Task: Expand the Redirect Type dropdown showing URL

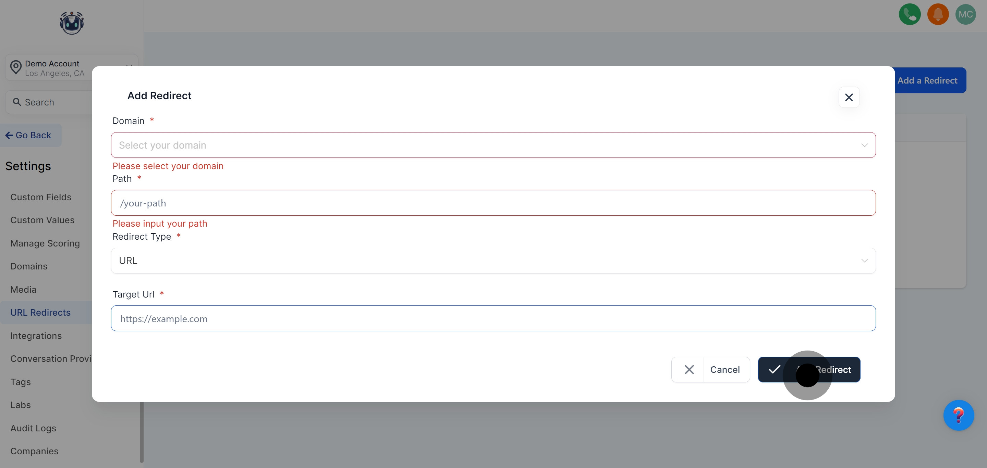Action: [493, 261]
